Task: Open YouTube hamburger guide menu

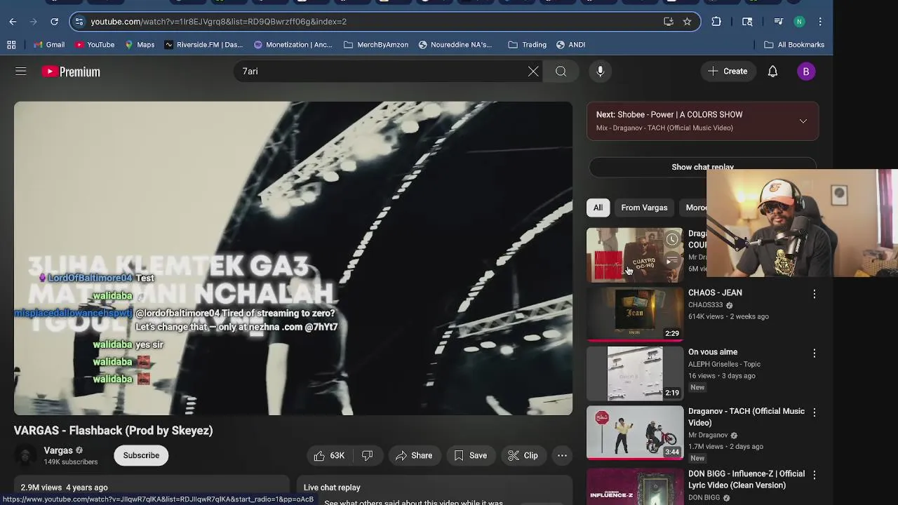Action: (21, 72)
